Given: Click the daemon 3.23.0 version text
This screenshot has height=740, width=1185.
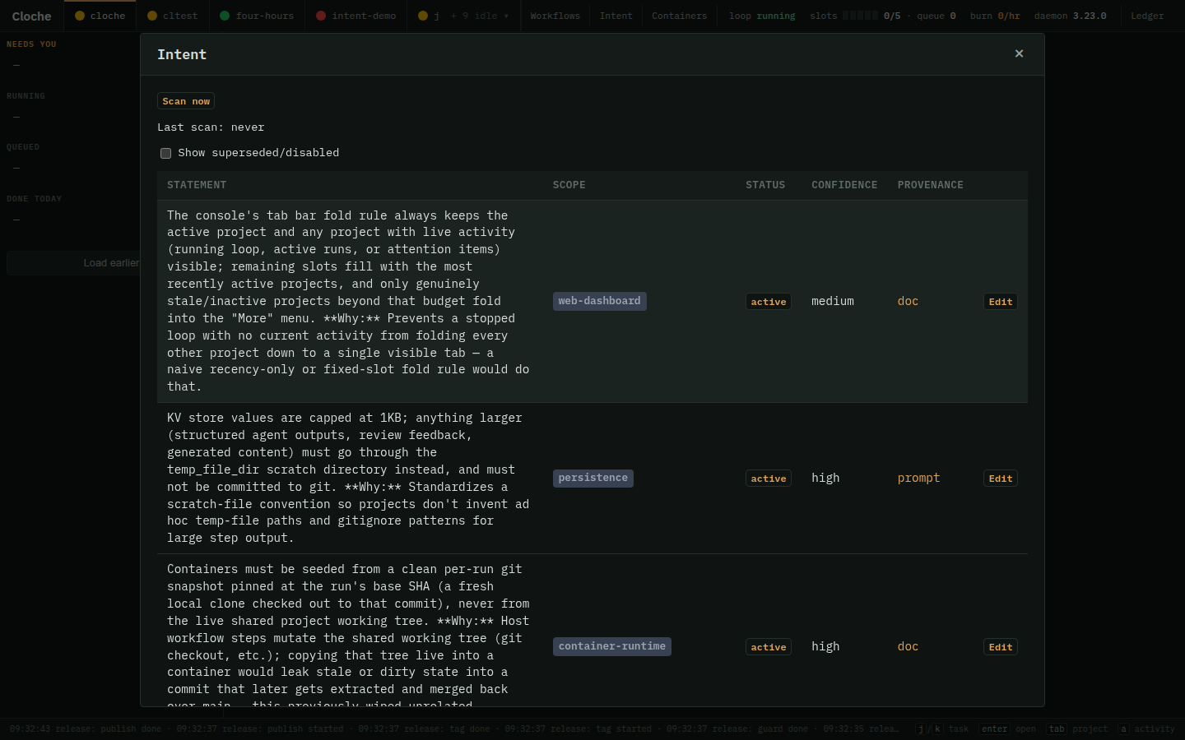Looking at the screenshot, I should coord(1070,16).
